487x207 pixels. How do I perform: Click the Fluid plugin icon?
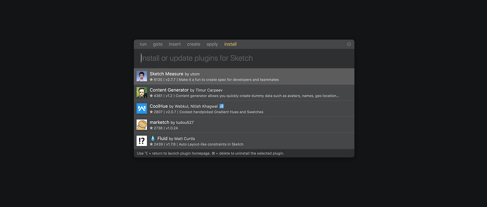tap(142, 141)
